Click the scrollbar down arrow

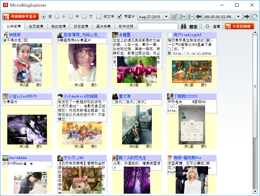(x=255, y=191)
